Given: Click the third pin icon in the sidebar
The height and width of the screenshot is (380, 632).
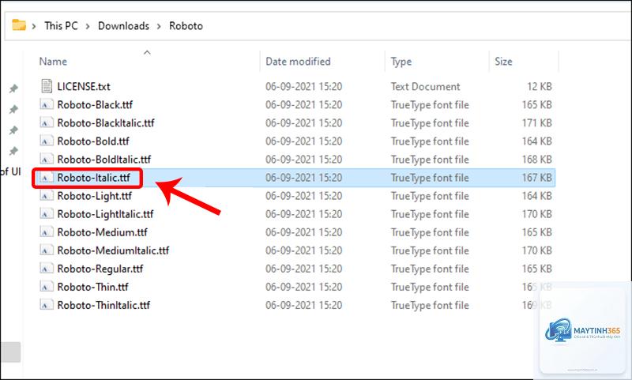Looking at the screenshot, I should (13, 130).
